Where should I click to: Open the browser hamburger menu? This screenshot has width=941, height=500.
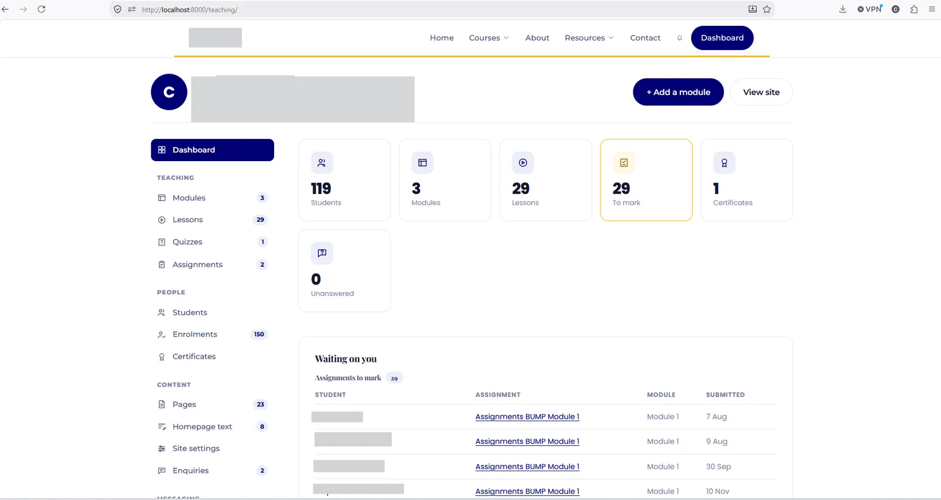[932, 9]
